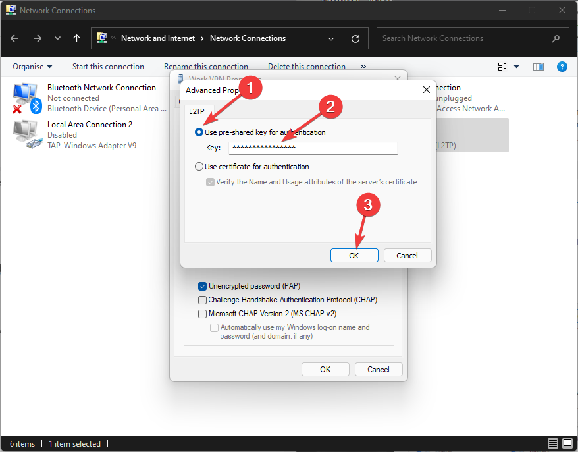Screen dimensions: 578x452
Task: Open the Organise dropdown menu
Action: point(32,67)
